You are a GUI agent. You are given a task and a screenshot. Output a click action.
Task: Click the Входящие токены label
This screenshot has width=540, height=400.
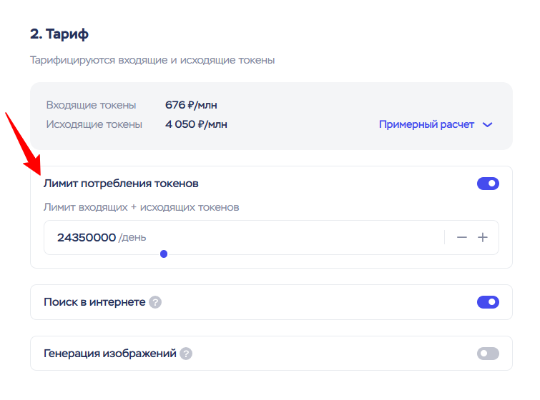point(91,105)
